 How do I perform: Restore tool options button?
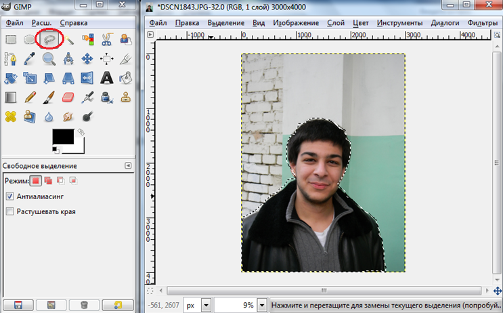(51, 305)
